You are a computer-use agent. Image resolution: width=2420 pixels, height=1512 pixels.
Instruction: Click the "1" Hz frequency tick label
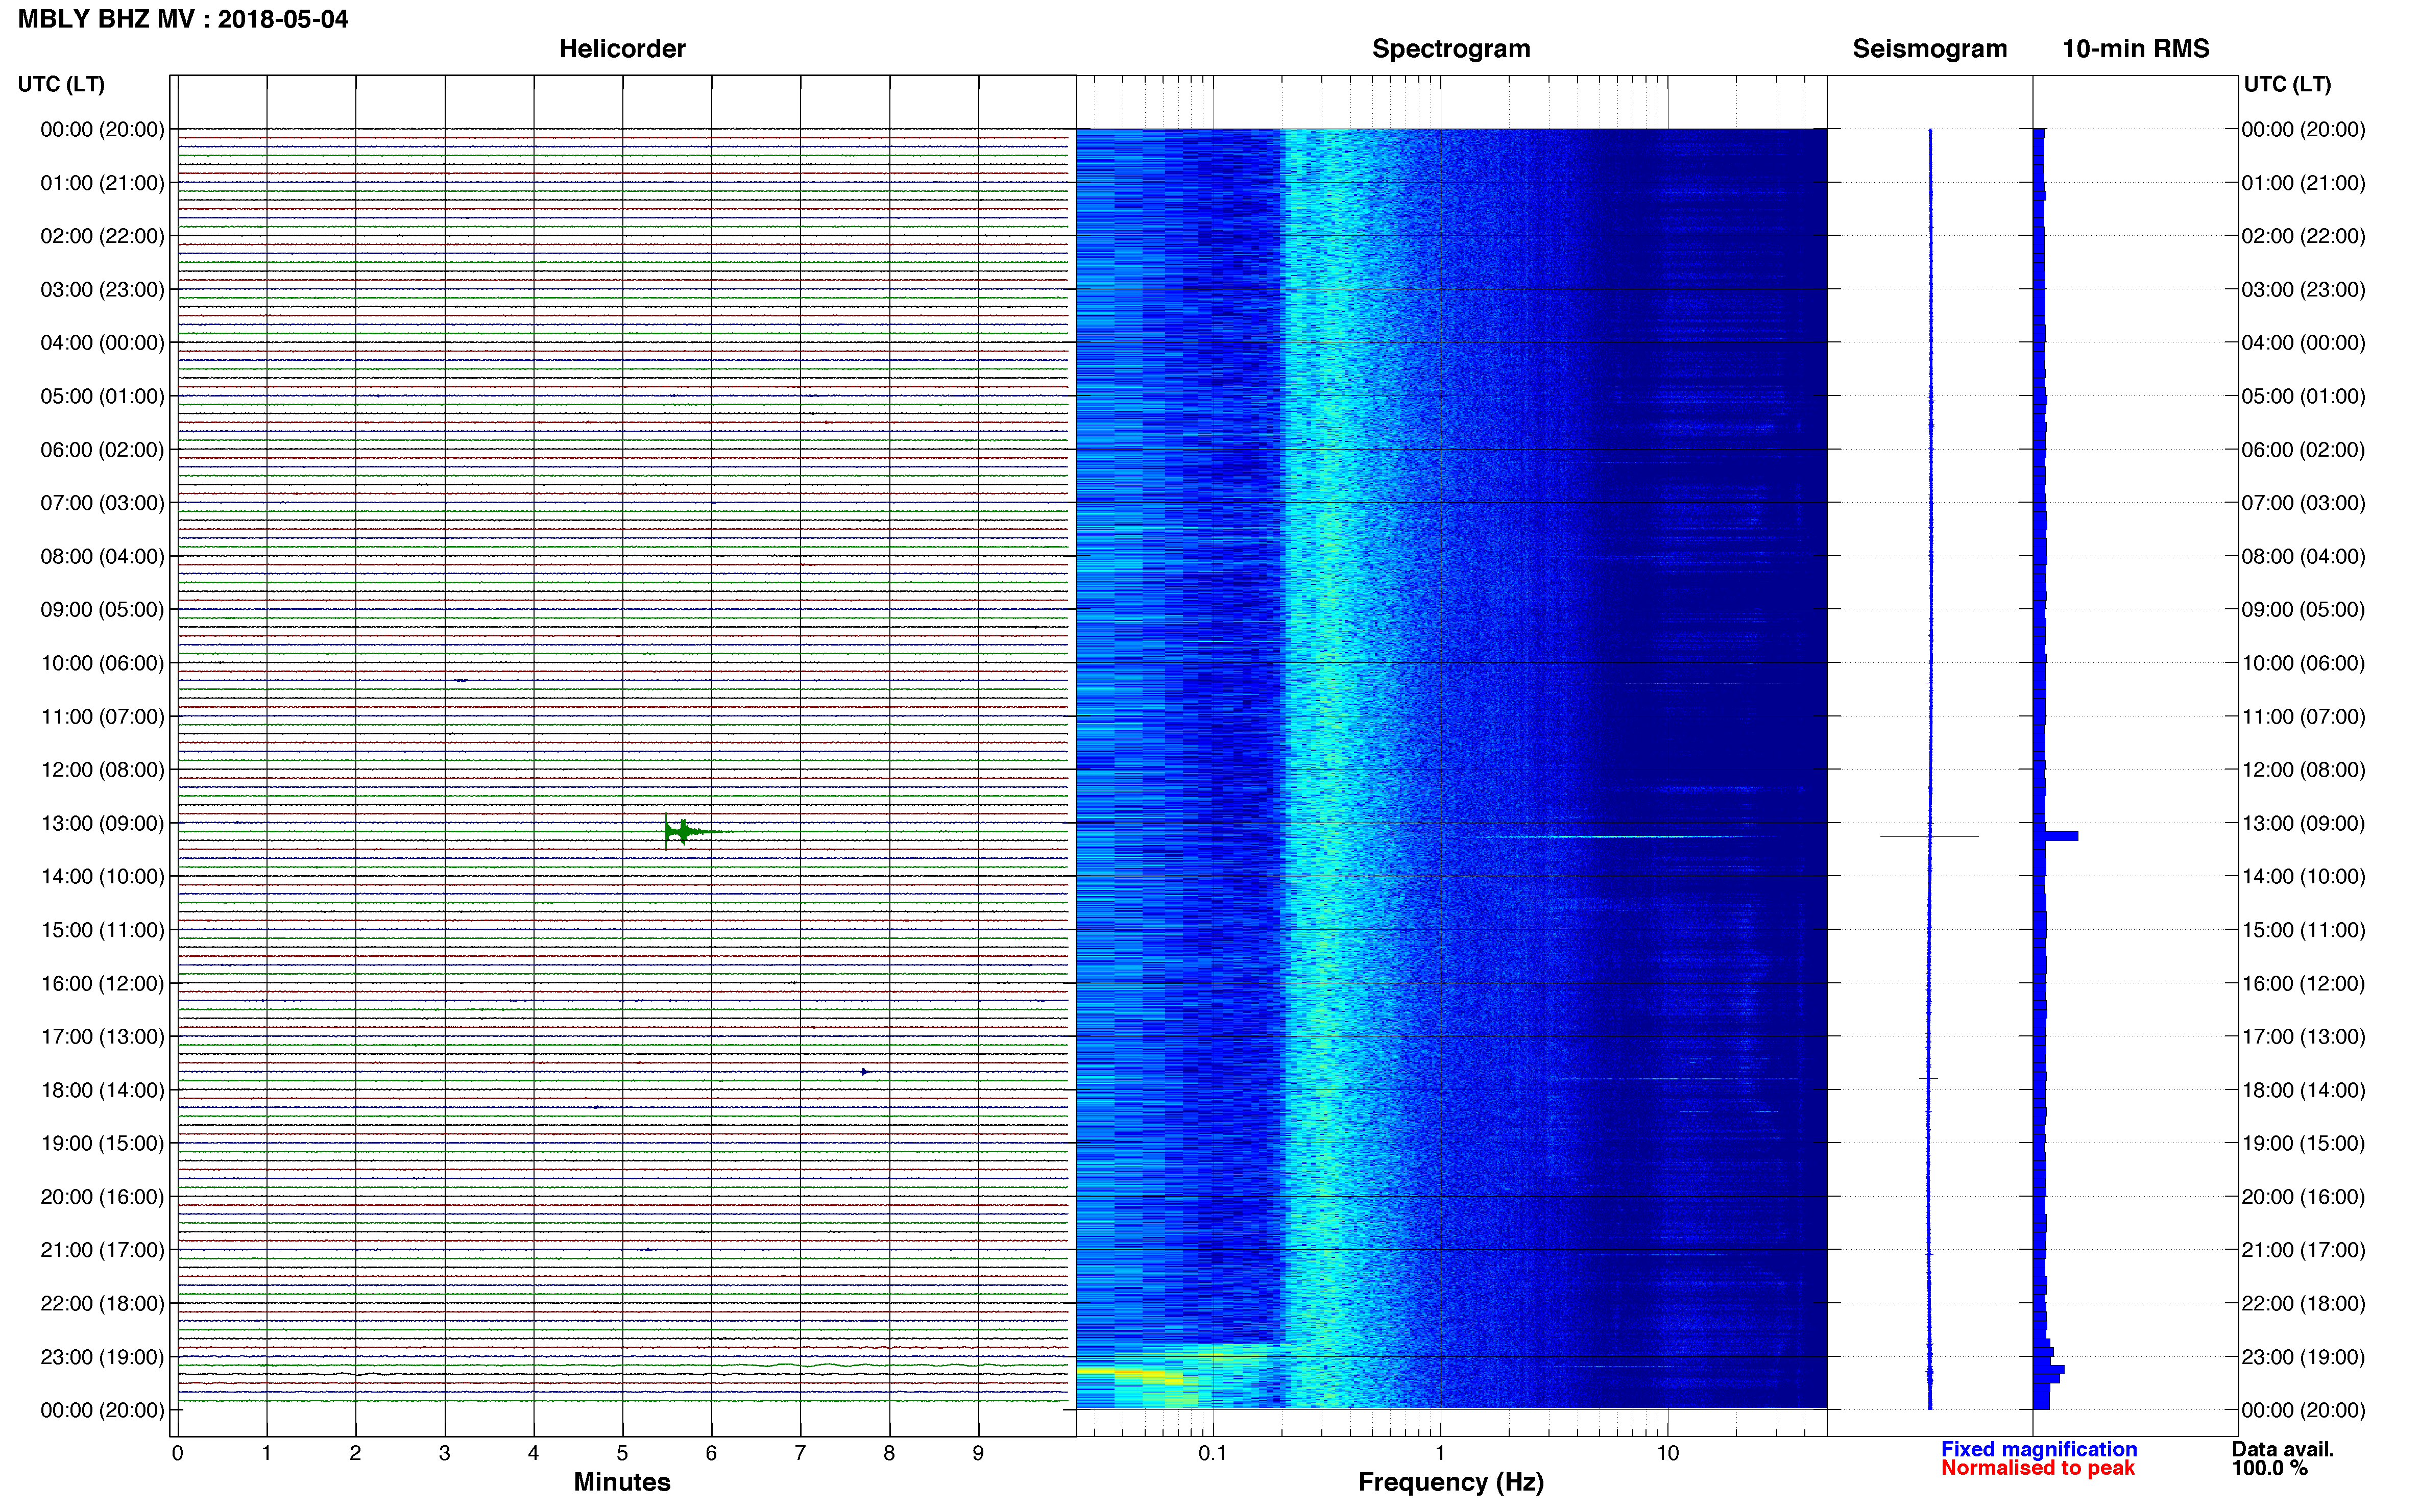(x=1440, y=1453)
